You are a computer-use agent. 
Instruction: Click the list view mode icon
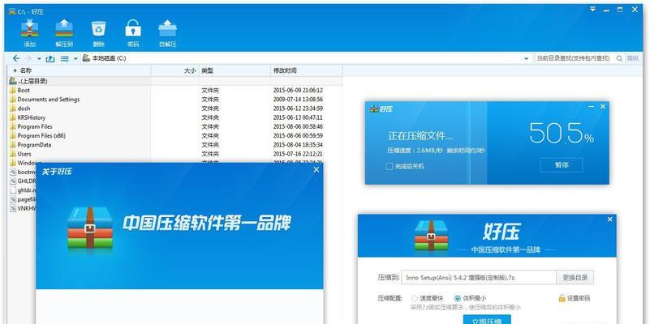(65, 59)
